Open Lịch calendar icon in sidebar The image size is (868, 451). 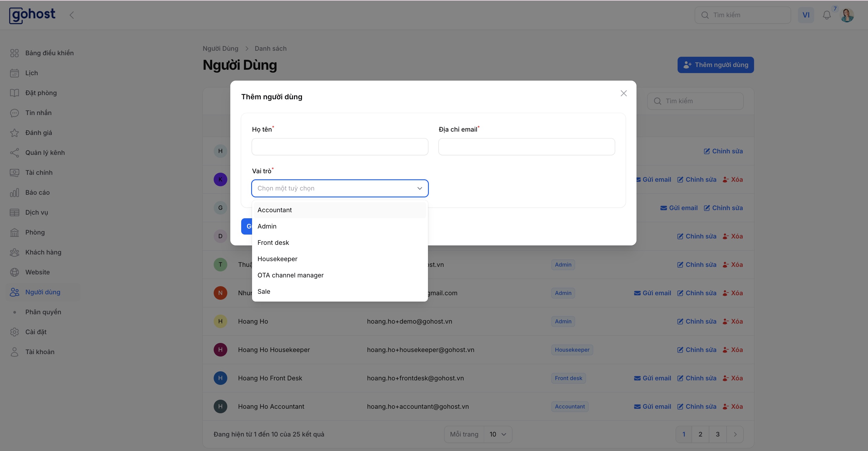pos(15,73)
